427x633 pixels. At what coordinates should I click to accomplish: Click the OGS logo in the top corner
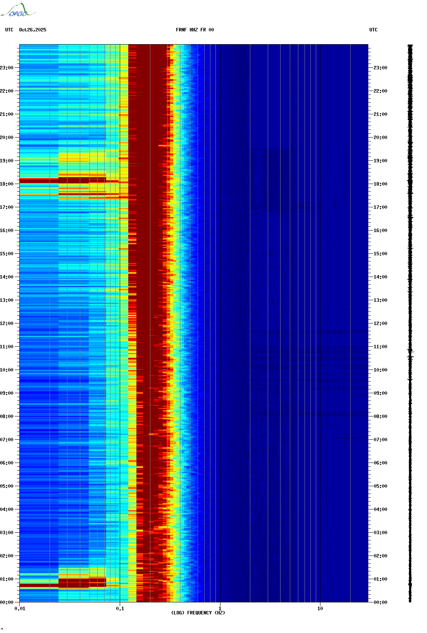18,10
